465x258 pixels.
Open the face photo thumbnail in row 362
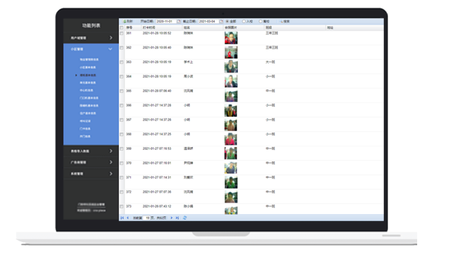click(x=231, y=52)
